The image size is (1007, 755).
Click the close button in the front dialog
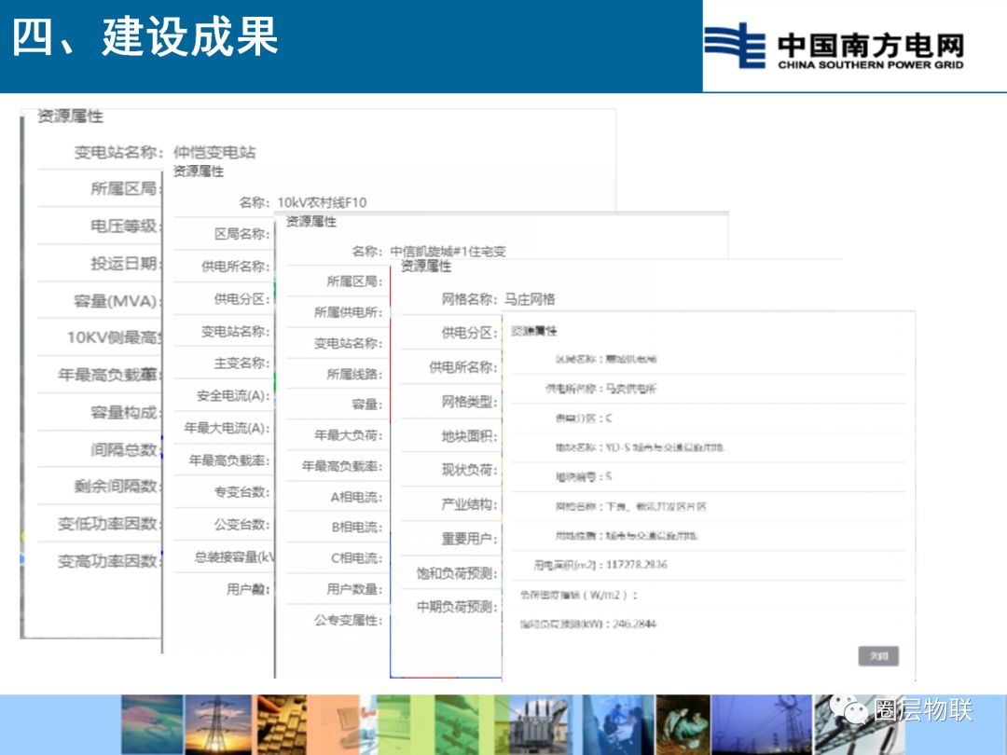[x=878, y=655]
